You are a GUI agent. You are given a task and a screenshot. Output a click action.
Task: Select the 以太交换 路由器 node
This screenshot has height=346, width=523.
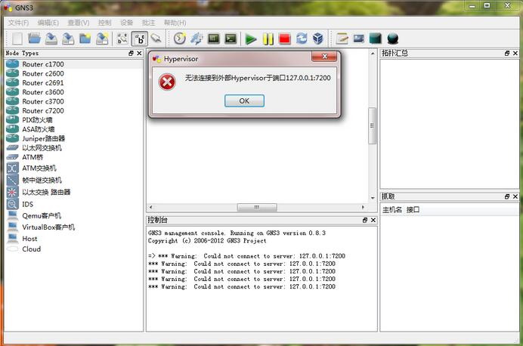click(x=46, y=192)
